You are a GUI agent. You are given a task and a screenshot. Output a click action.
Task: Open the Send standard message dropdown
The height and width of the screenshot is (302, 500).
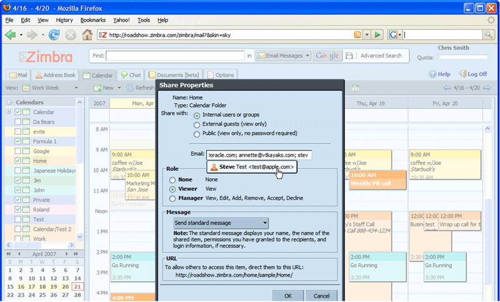click(221, 223)
